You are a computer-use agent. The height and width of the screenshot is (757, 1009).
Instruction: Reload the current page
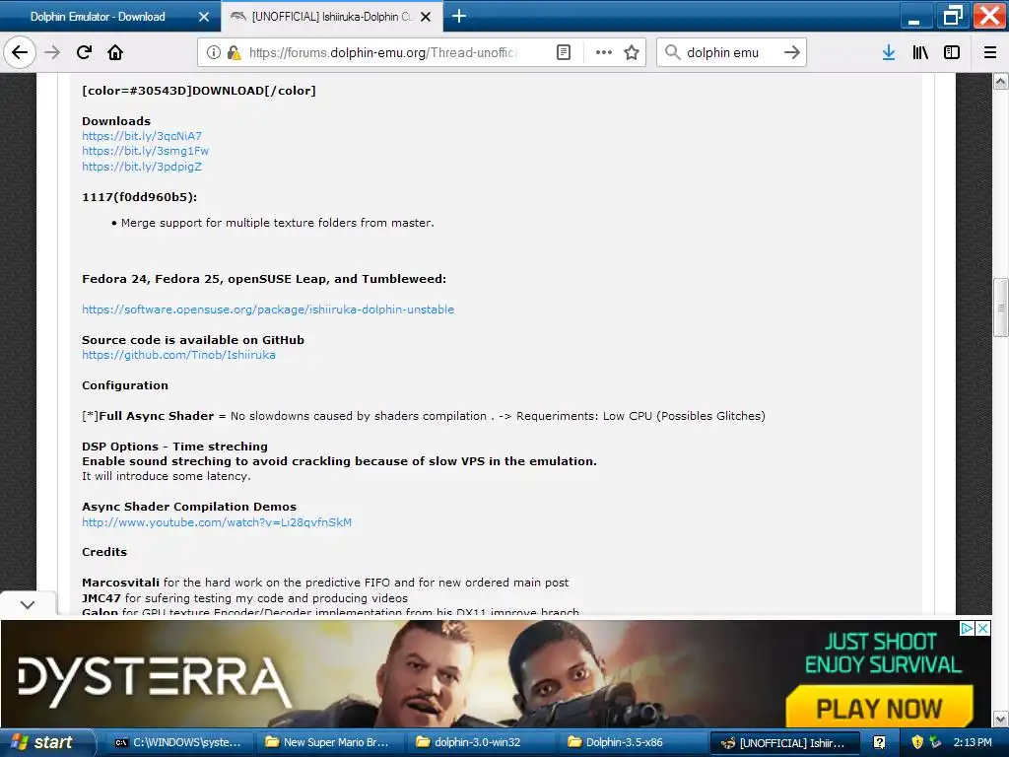84,52
